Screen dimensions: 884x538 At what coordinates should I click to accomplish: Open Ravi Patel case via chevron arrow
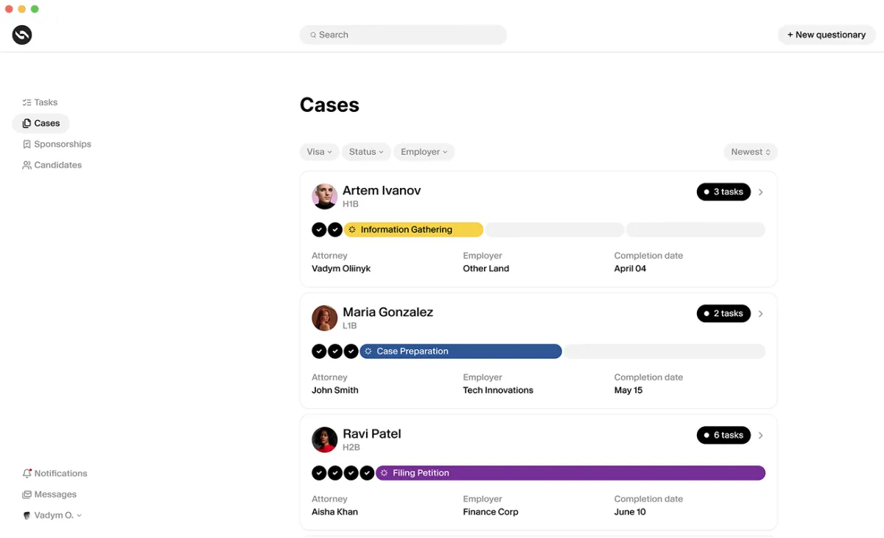761,436
